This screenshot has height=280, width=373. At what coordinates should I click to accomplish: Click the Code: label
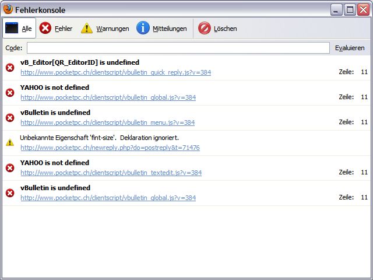14,48
